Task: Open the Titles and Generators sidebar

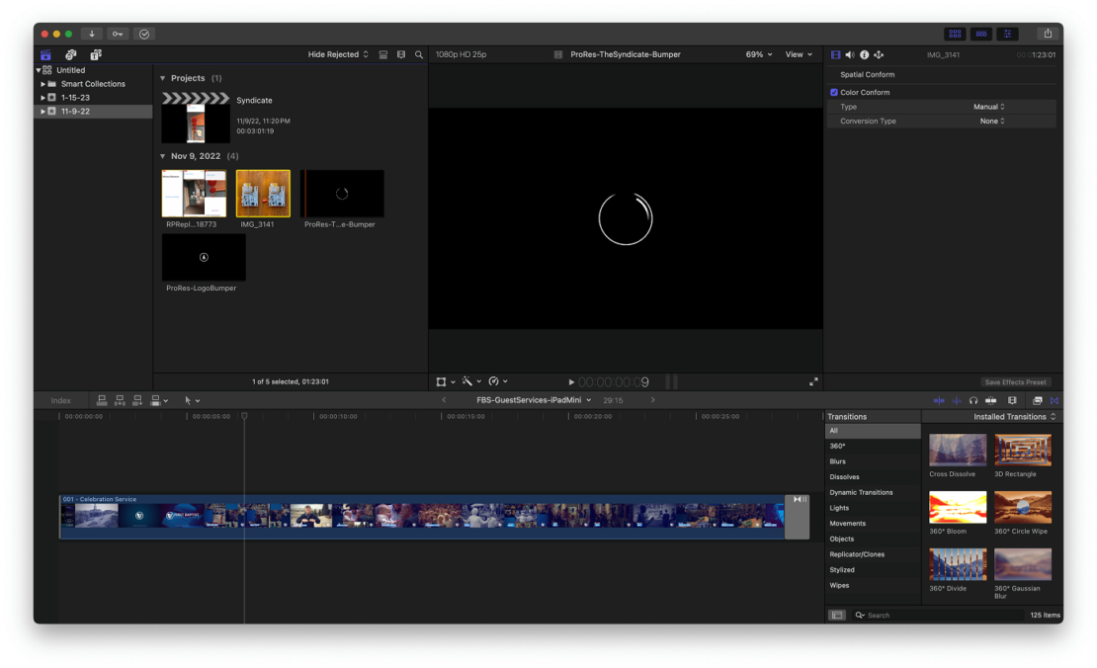Action: [x=95, y=54]
